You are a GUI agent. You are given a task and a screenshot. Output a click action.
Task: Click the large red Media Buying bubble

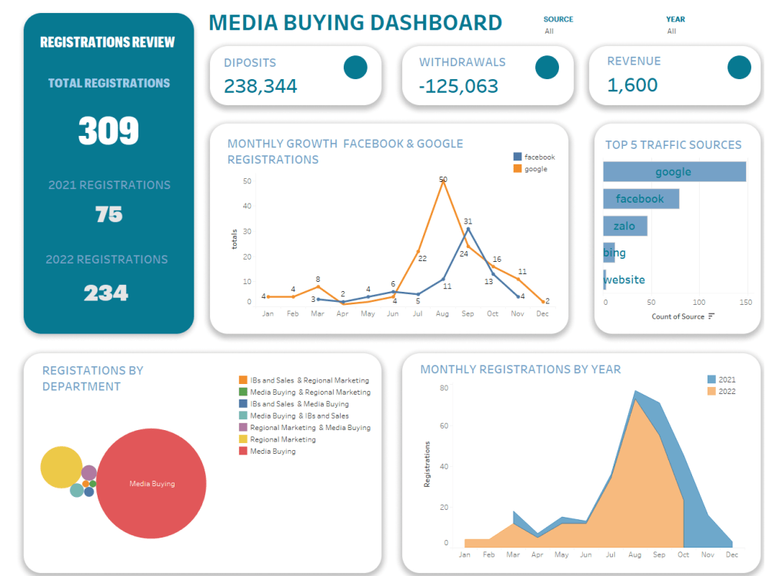pos(151,483)
